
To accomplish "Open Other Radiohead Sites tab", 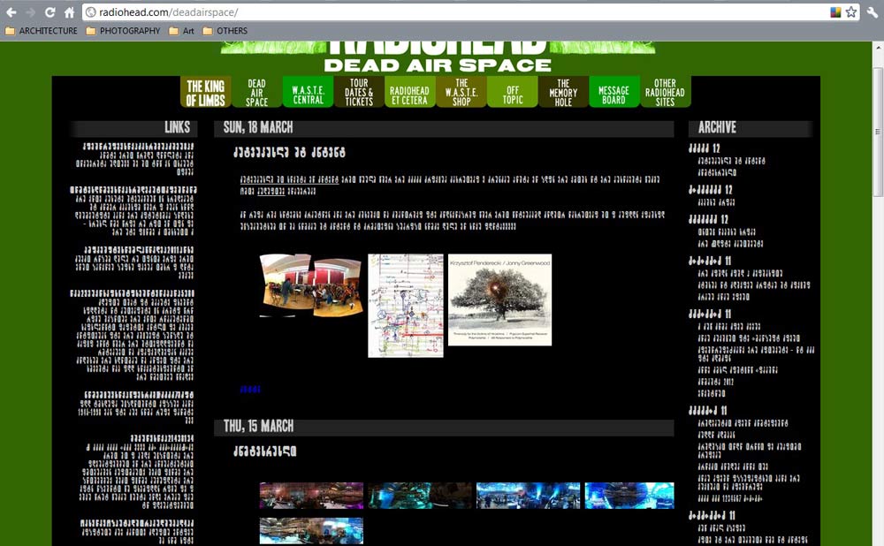I will (x=666, y=92).
